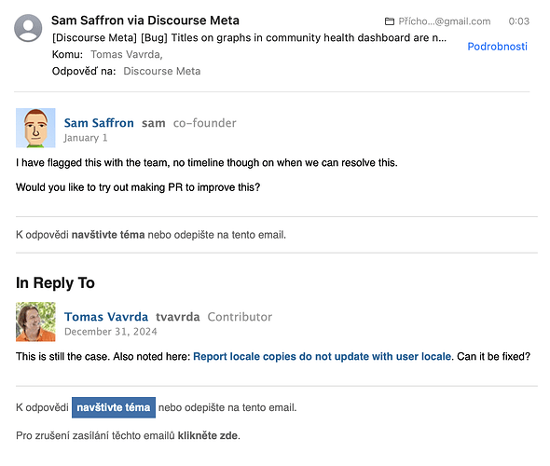This screenshot has width=550, height=466.
Task: Click the 'sam' username next to Sam Saffron
Action: point(153,123)
